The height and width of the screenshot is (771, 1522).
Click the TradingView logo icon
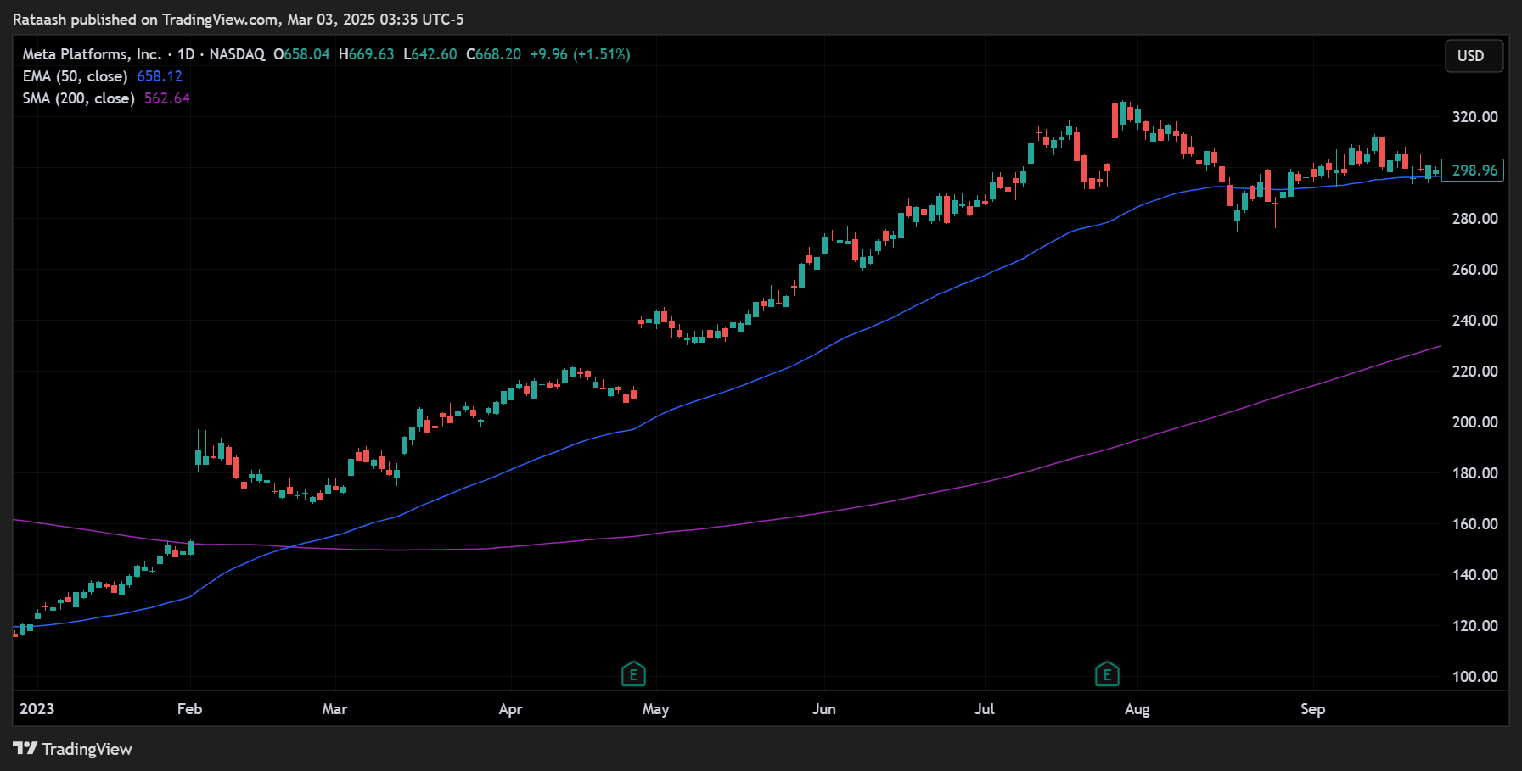(x=25, y=748)
